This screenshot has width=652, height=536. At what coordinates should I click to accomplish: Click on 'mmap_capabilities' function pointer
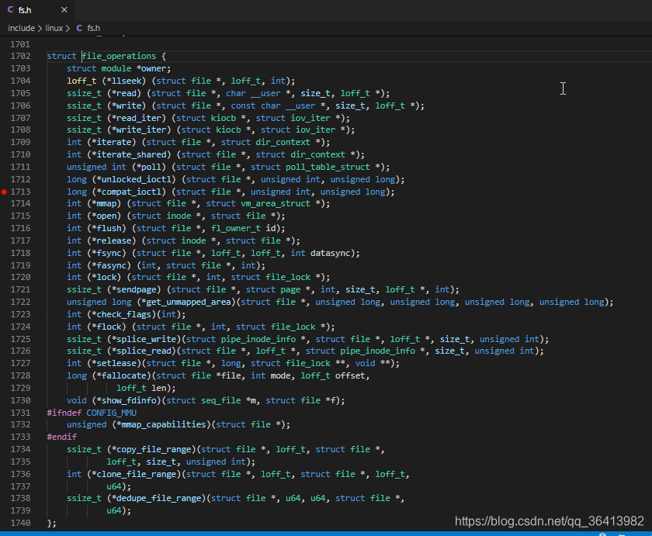(x=164, y=424)
